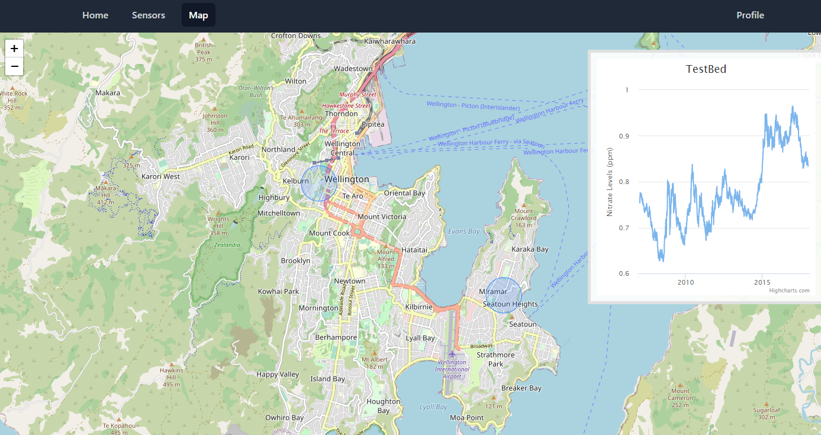The image size is (821, 435).
Task: Click the airplane icon at Wellington International Airport
Action: tap(453, 353)
